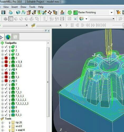The width and height of the screenshot is (124, 132).
Task: Click the Raster Finishing strategy icon
Action: pos(75,12)
